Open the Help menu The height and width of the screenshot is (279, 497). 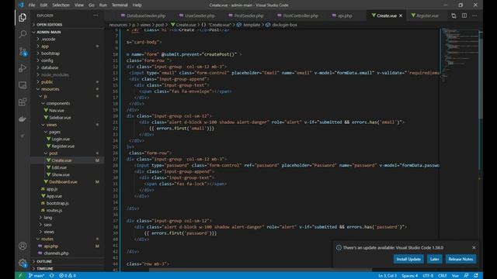[x=137, y=5]
